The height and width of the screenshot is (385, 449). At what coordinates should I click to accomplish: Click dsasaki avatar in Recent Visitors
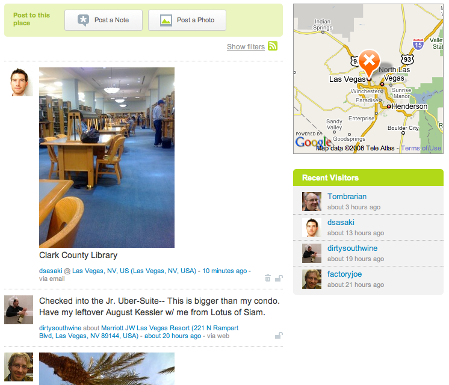[x=312, y=227]
